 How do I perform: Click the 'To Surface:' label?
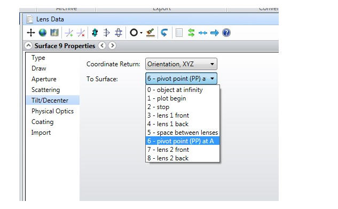[102, 79]
